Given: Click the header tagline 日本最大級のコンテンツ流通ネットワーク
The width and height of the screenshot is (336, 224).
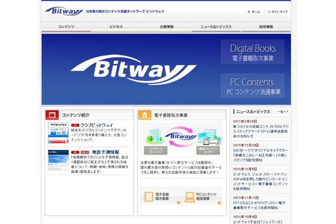Looking at the screenshot, I should [x=125, y=12].
